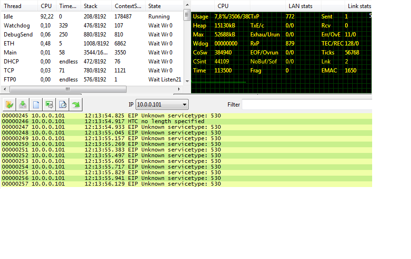Screen dimensions: 411x259
Task: Select log entry 00000245
Action: (187, 116)
